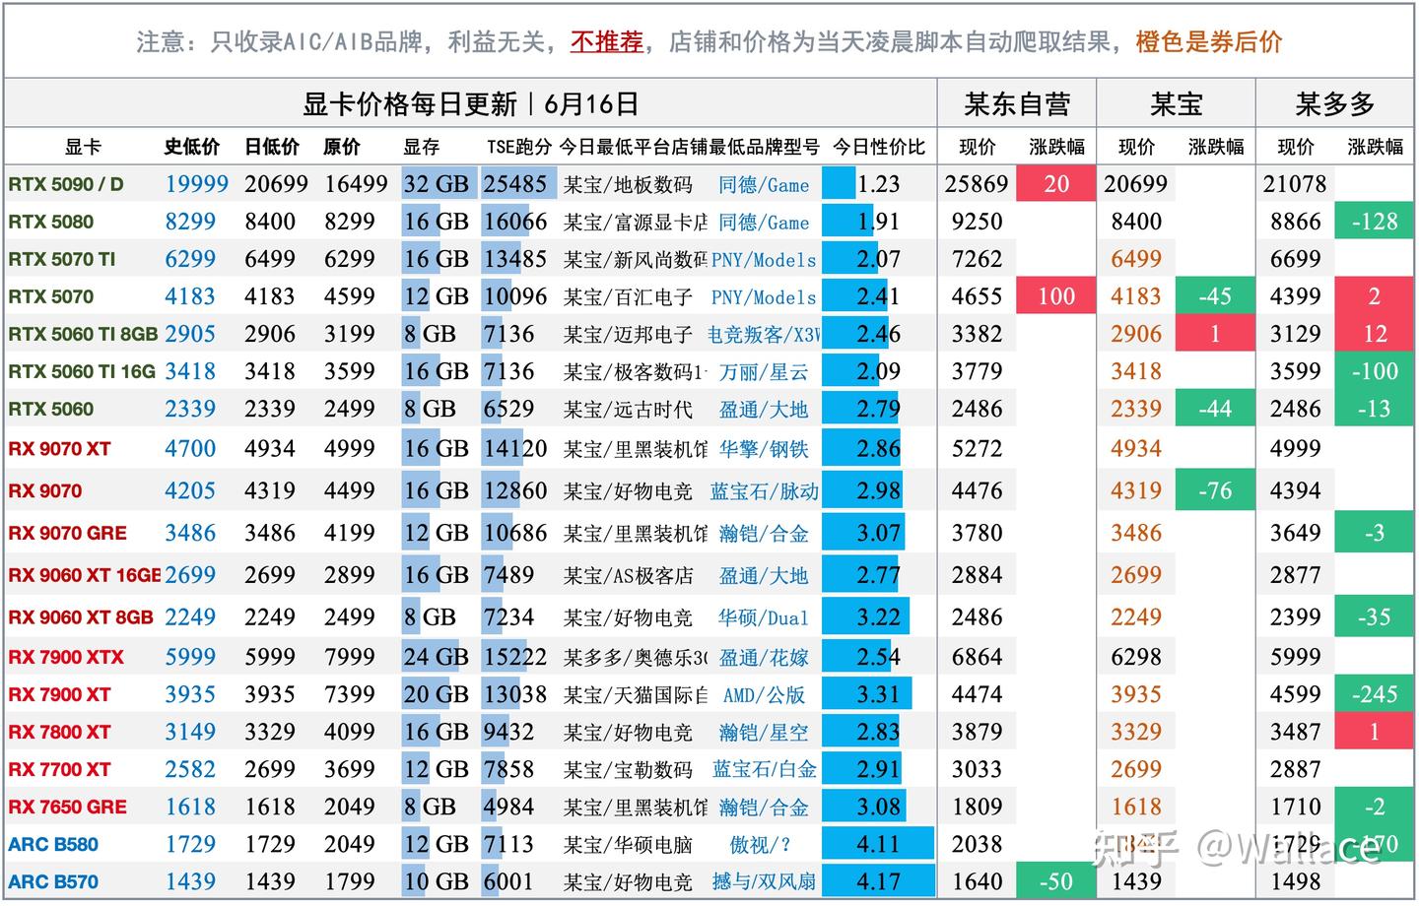Click the ARC B570 row label
This screenshot has height=906, width=1419.
53,881
